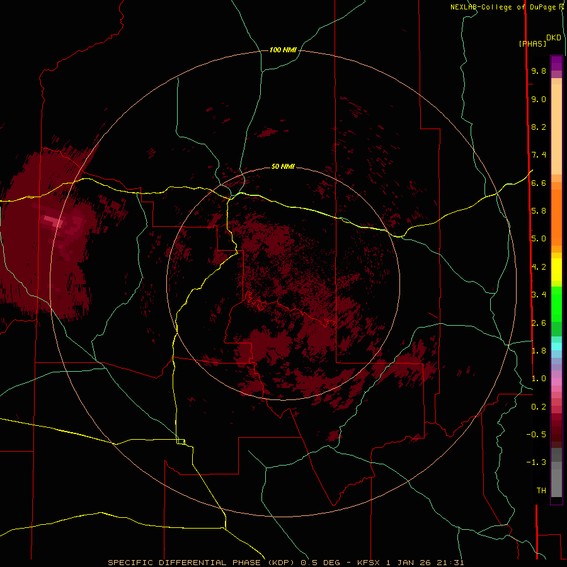The image size is (567, 567).
Task: Select the 5.8 scale label
Action: (539, 211)
